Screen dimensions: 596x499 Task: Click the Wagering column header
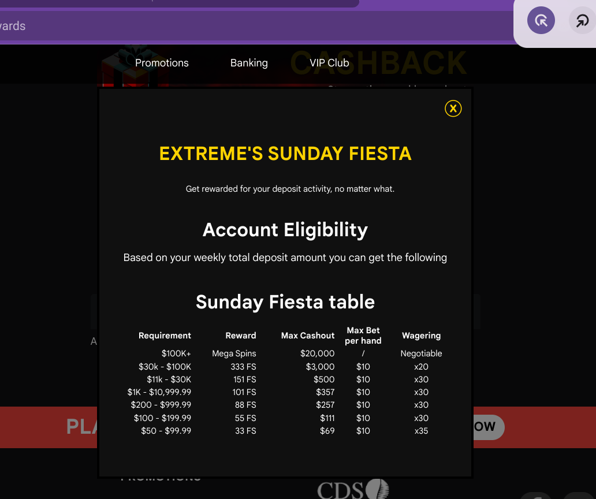pos(421,336)
